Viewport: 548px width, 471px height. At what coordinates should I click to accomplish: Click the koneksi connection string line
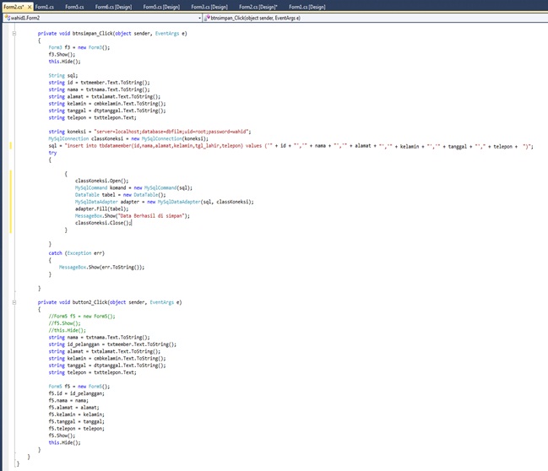pyautogui.click(x=149, y=132)
